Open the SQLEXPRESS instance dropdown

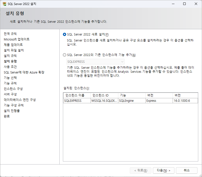click(95, 62)
